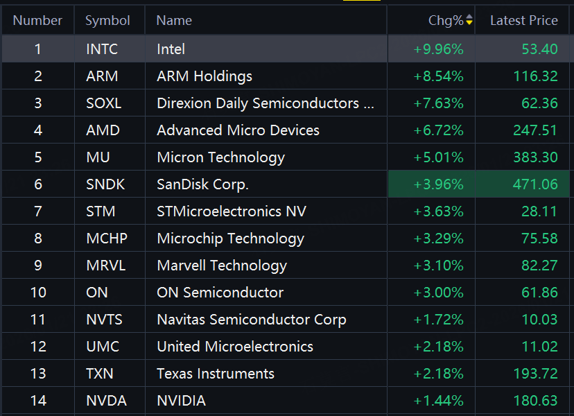Select the SOXL ticker symbol
Viewport: 574px width, 416px height.
coord(103,103)
